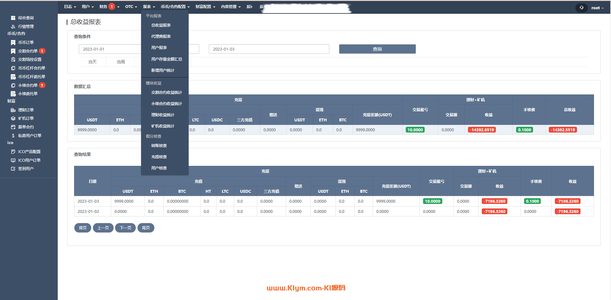Open the OTC dropdown menu
This screenshot has width=611, height=300.
(131, 7)
